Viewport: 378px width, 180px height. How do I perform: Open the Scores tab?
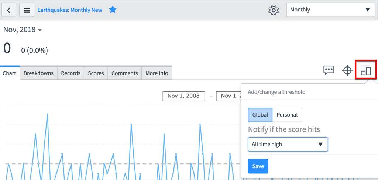96,73
